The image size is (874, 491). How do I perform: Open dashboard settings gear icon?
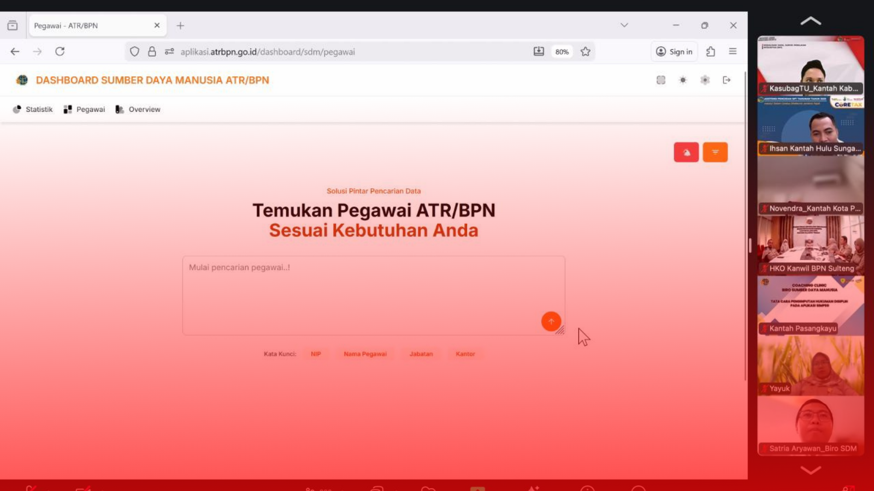(705, 80)
